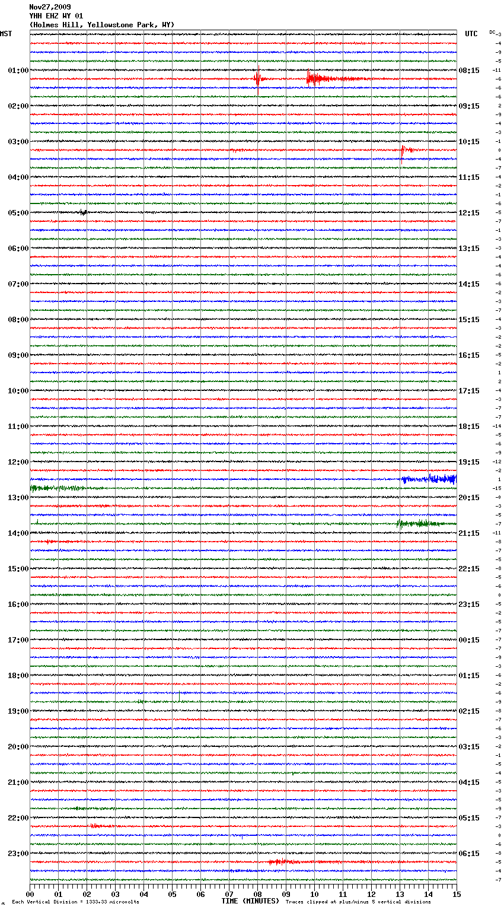Select the 06:00 MST time label
The width and height of the screenshot is (504, 910).
pos(18,249)
